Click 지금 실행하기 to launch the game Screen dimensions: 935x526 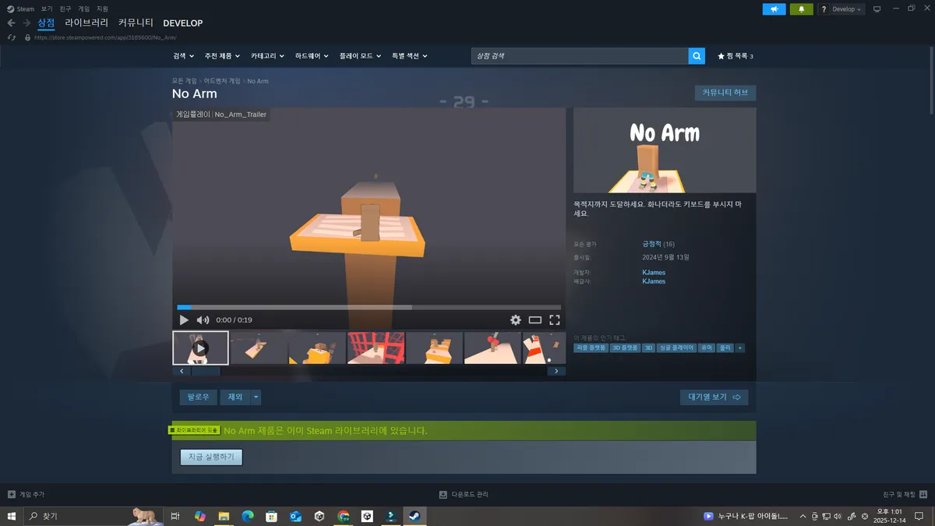[x=211, y=457]
